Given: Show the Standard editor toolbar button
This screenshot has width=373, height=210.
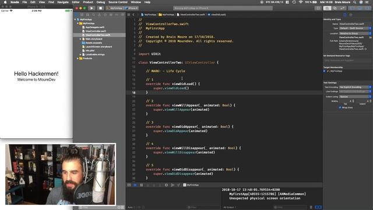Looking at the screenshot, I should click(328, 8).
